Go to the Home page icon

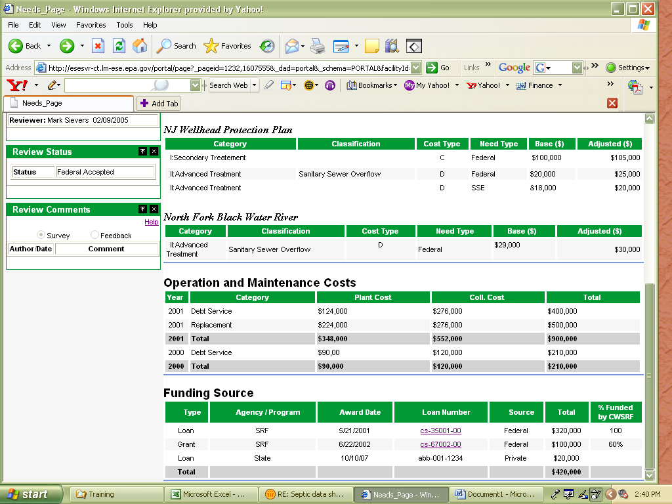click(140, 46)
